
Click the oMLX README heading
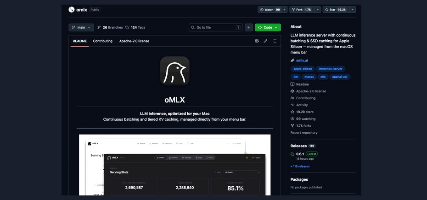point(174,100)
